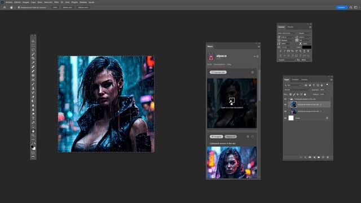Open the Alpaca panel flyout menu icon

point(259,46)
